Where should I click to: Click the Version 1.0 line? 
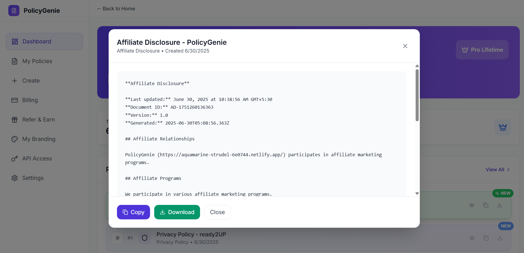[x=146, y=115]
